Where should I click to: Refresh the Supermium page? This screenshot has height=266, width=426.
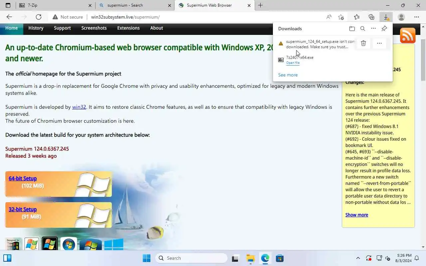coord(39,17)
